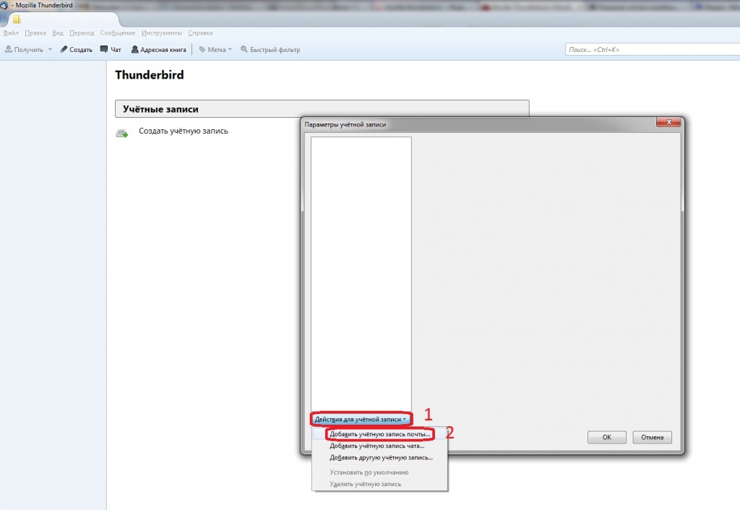This screenshot has height=510, width=740.
Task: Choose Добавить учётную запись почты...
Action: pos(380,434)
